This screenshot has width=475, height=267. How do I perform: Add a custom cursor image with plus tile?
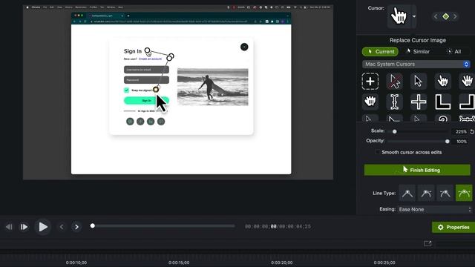(370, 81)
